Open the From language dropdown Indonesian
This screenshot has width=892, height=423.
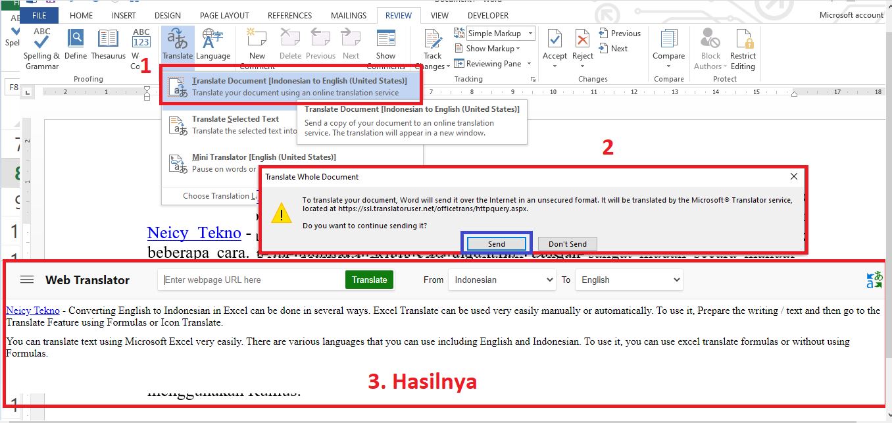502,280
